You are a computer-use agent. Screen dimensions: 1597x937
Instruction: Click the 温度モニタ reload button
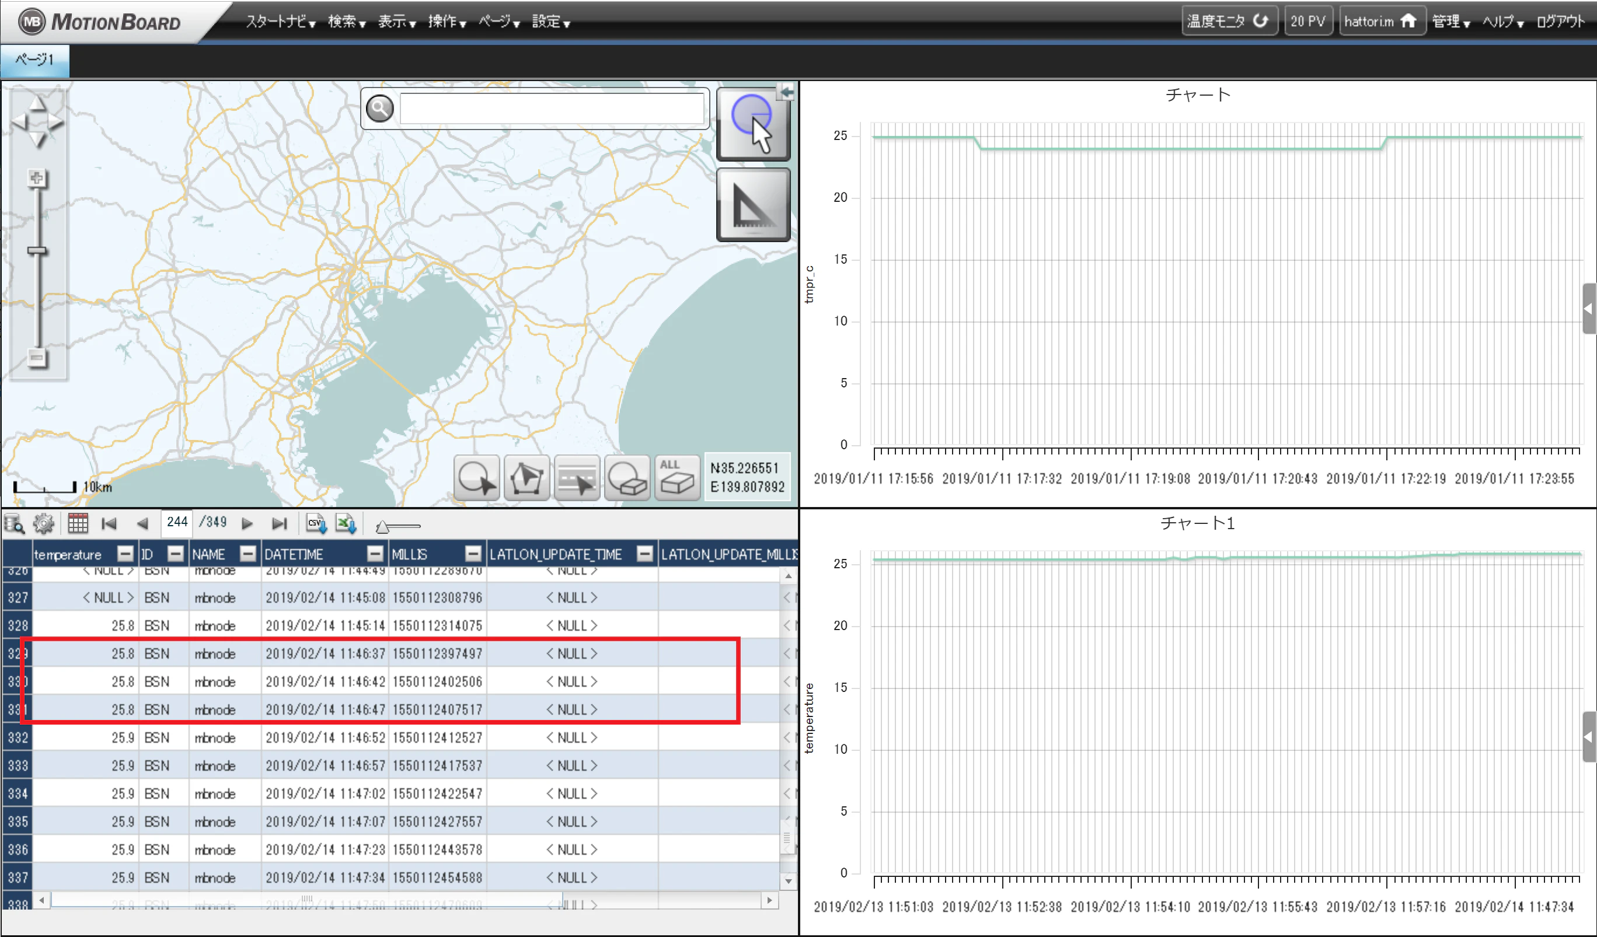[1229, 21]
